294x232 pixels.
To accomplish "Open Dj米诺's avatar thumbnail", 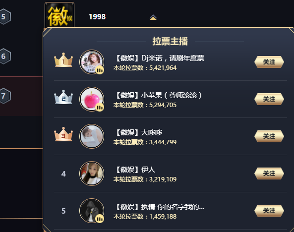I will 92,62.
